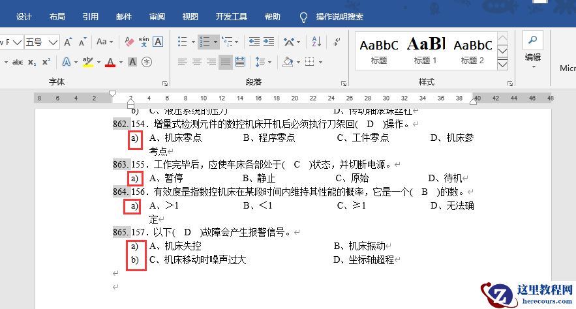Open the 邮件 ribbon tab
576x309 pixels.
pos(124,16)
